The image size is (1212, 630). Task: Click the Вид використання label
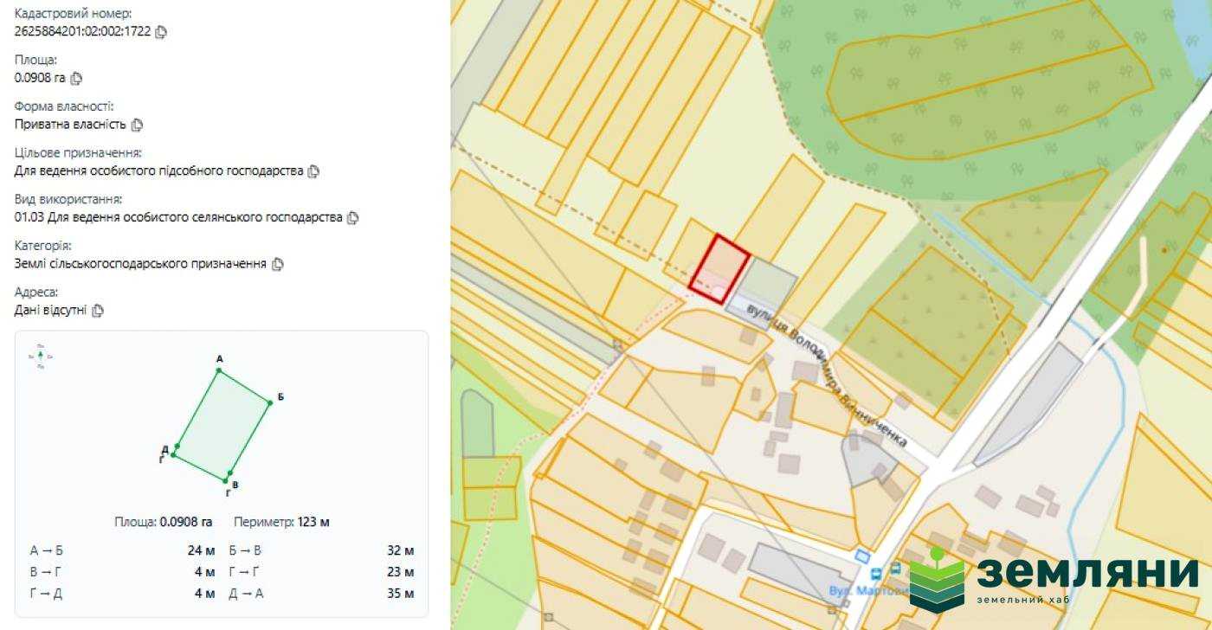tap(68, 200)
